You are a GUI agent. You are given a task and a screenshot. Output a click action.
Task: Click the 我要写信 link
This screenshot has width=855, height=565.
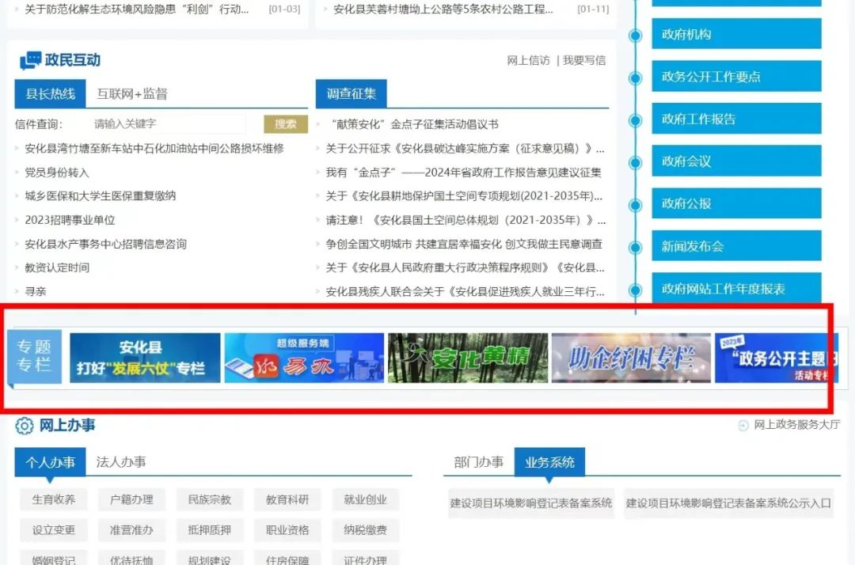583,60
